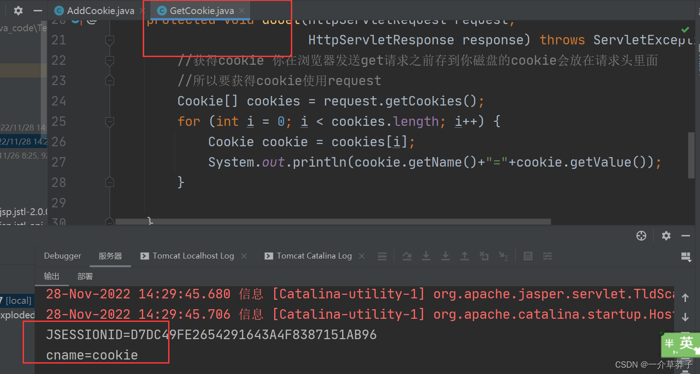700x374 pixels.
Task: Open Tomcat Localhost Log tab
Action: [193, 256]
